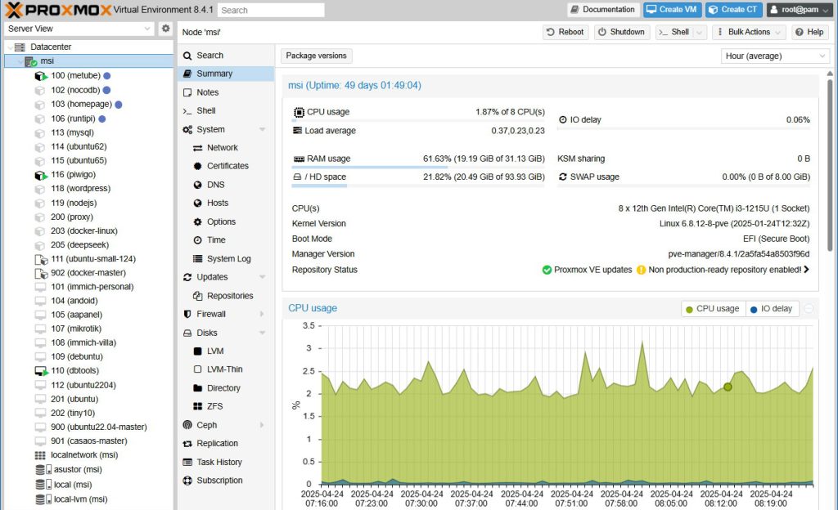
Task: Open the Summary menu item
Action: click(x=226, y=74)
